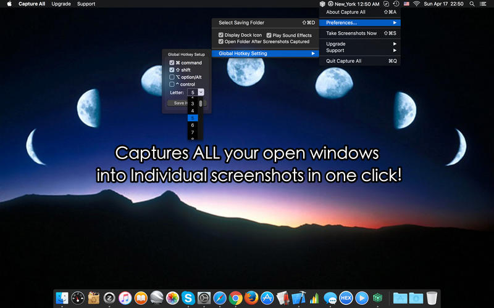Toggle the Play Sound Effects checkbox
Screen dimensions: 494x308
269,35
